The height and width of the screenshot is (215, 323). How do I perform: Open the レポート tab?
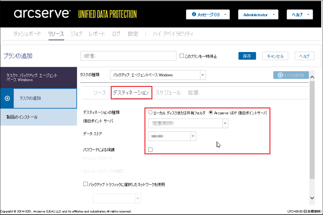point(97,34)
